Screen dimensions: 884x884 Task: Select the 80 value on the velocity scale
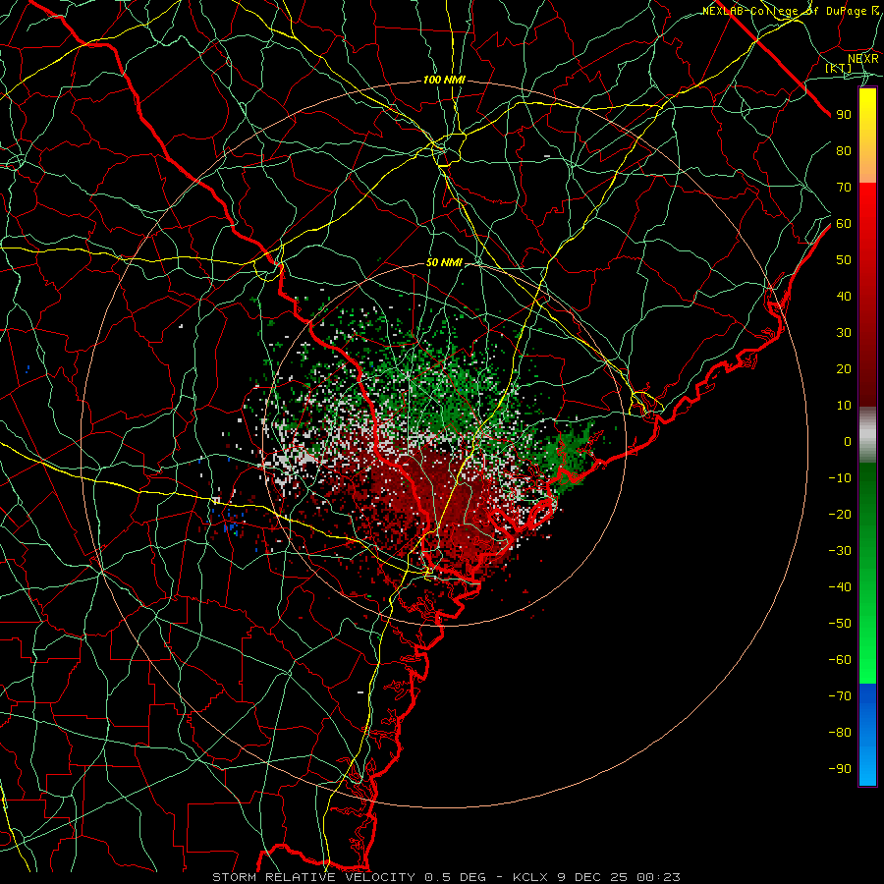click(844, 151)
